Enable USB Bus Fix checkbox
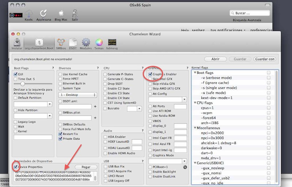This screenshot has width=292, height=187. (105, 167)
